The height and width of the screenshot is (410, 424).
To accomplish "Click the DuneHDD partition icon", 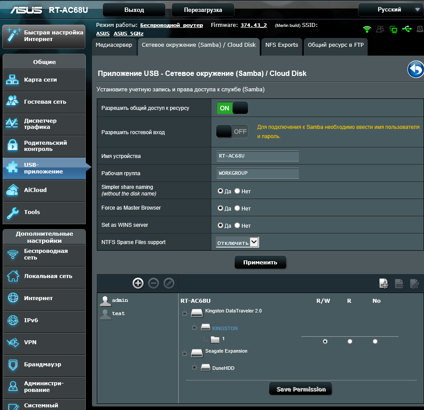I will click(206, 367).
